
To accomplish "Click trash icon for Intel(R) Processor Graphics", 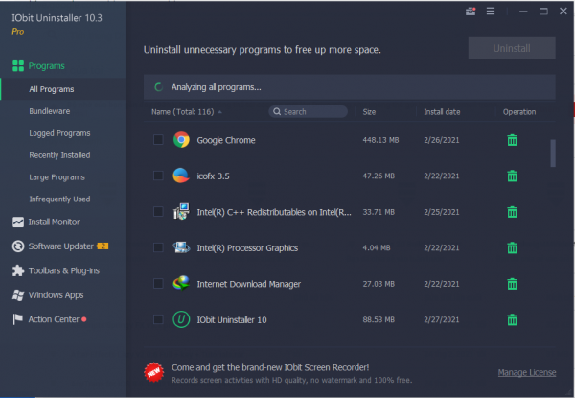I will (x=513, y=247).
